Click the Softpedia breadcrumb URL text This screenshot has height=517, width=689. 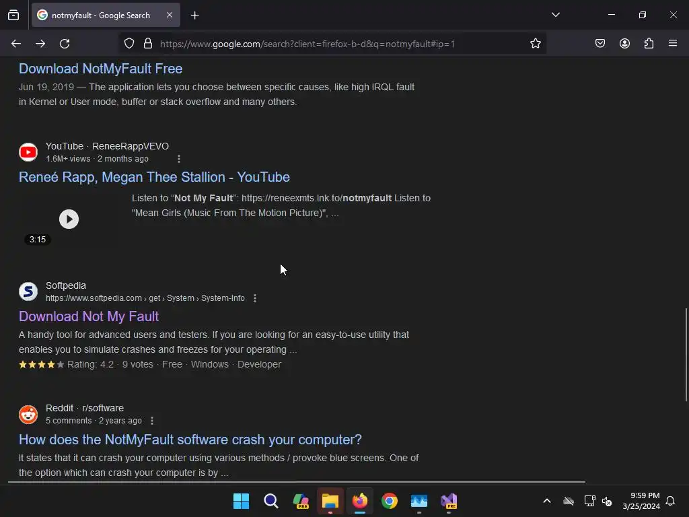point(145,298)
